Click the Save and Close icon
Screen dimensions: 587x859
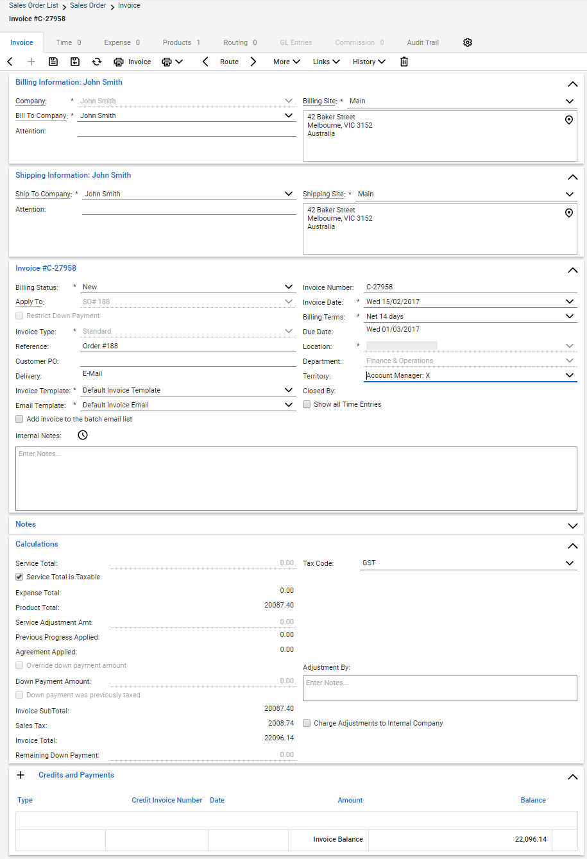tap(75, 62)
